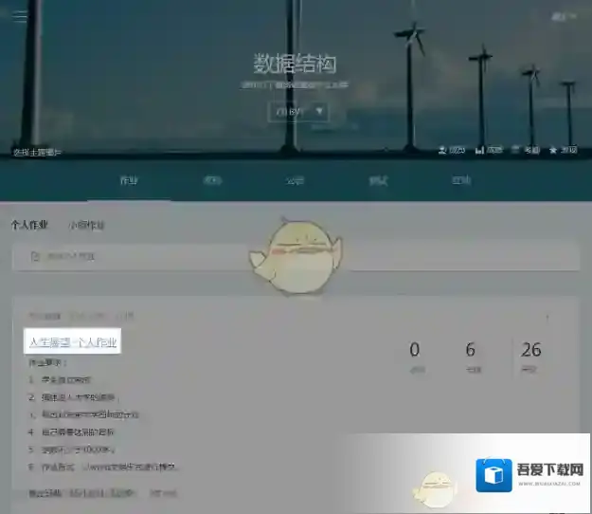Open the last course navigation tab

[x=461, y=180]
